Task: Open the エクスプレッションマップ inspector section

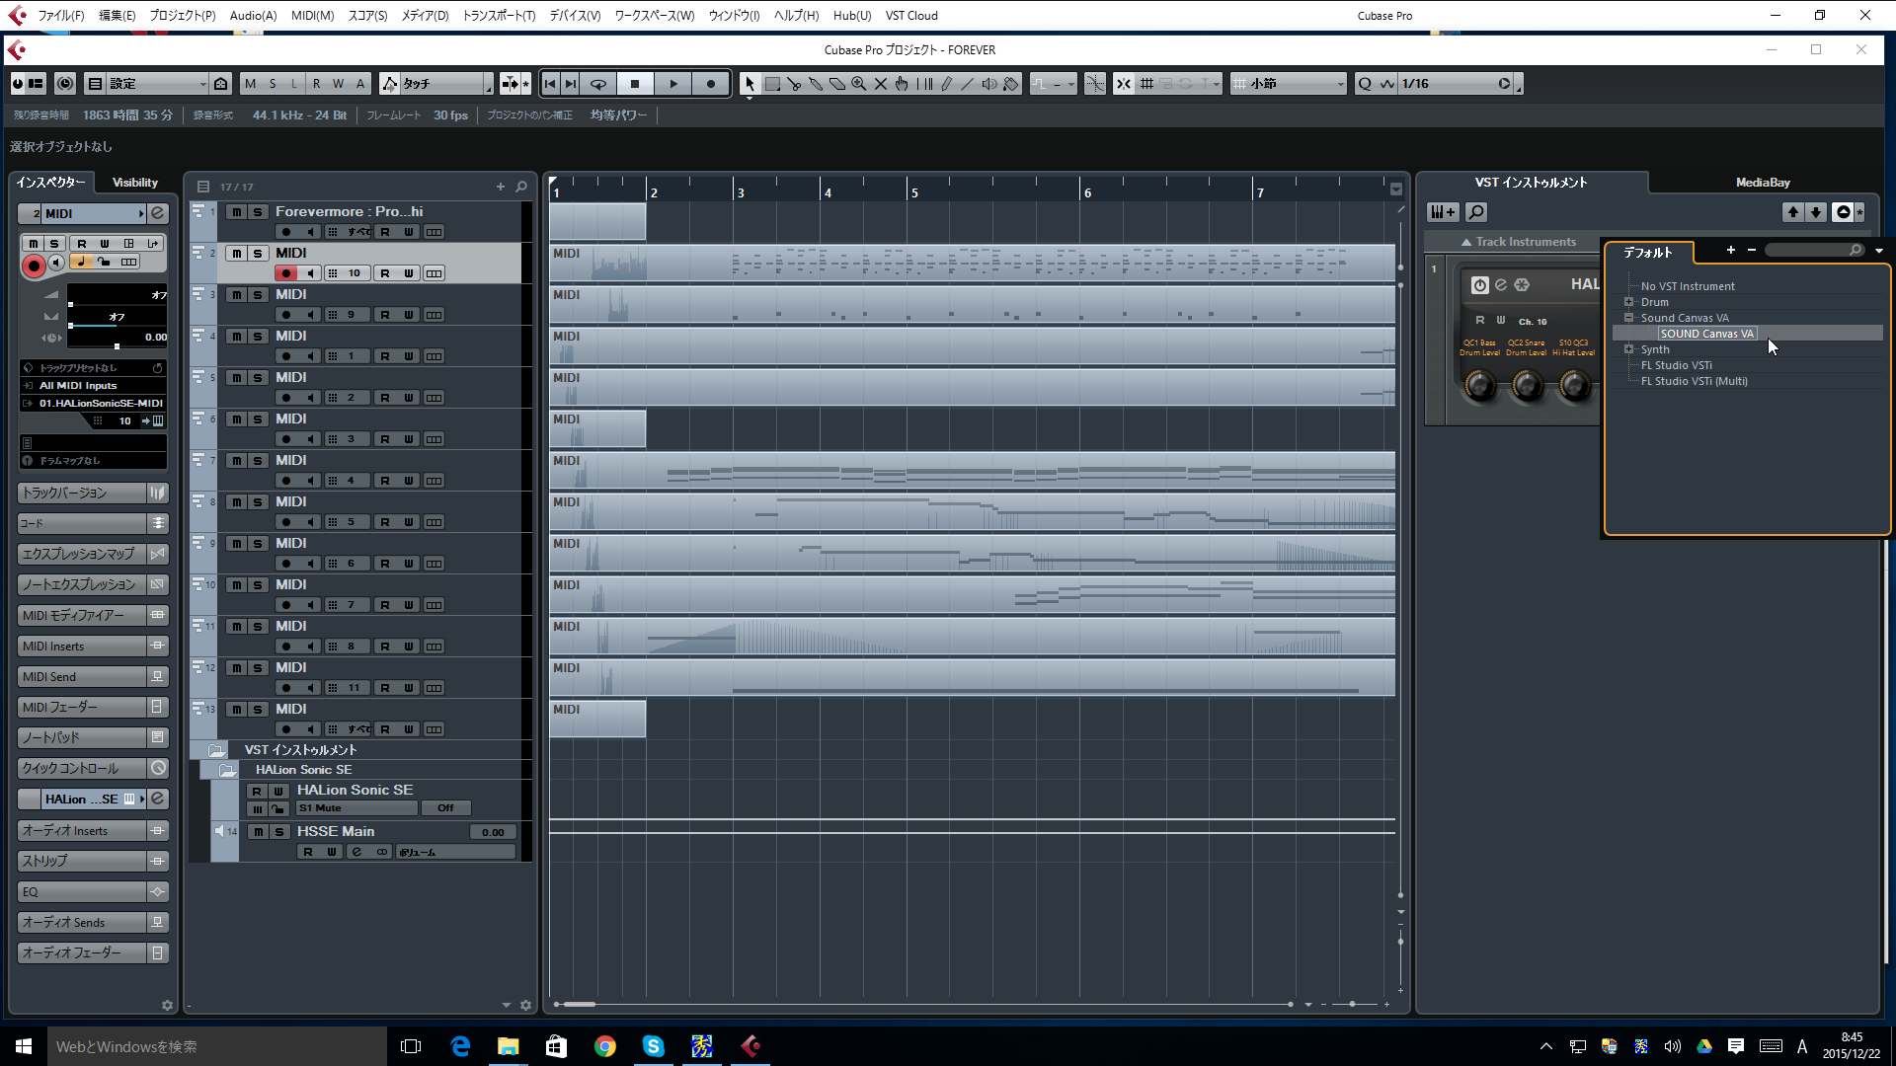Action: pyautogui.click(x=93, y=555)
